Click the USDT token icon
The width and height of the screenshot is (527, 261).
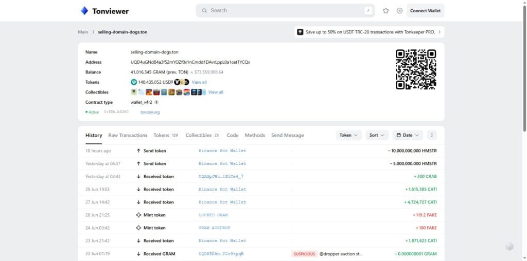pyautogui.click(x=134, y=82)
